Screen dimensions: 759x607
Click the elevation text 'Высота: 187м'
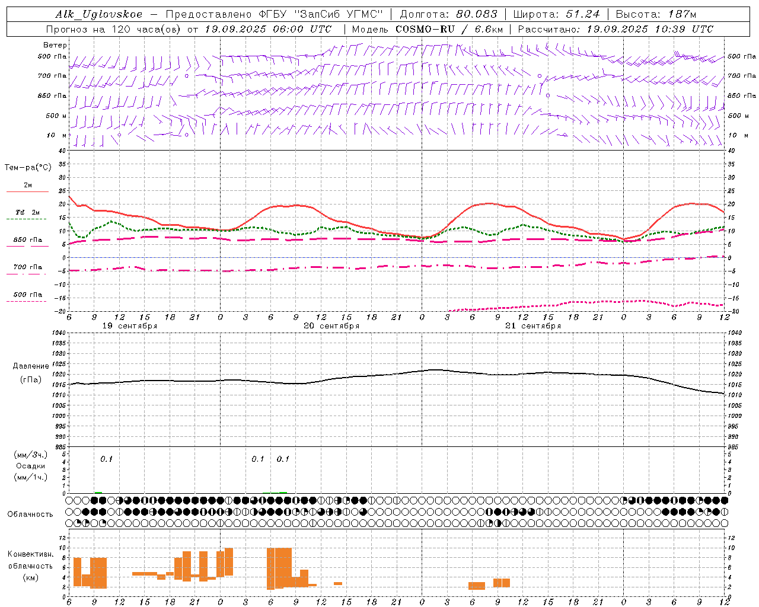656,14
